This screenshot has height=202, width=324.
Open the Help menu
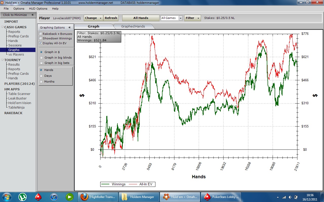[55, 9]
